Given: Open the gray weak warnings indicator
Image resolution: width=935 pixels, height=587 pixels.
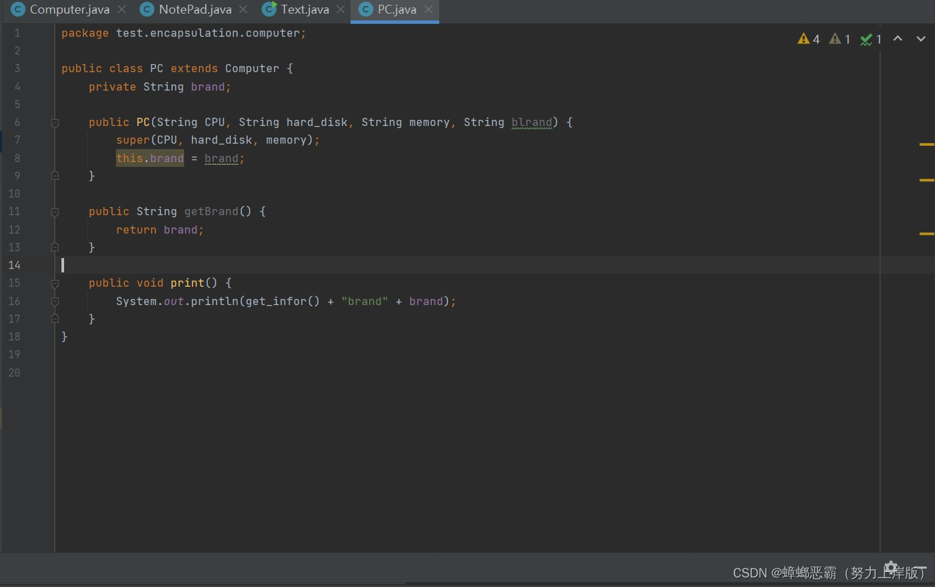Looking at the screenshot, I should point(840,39).
